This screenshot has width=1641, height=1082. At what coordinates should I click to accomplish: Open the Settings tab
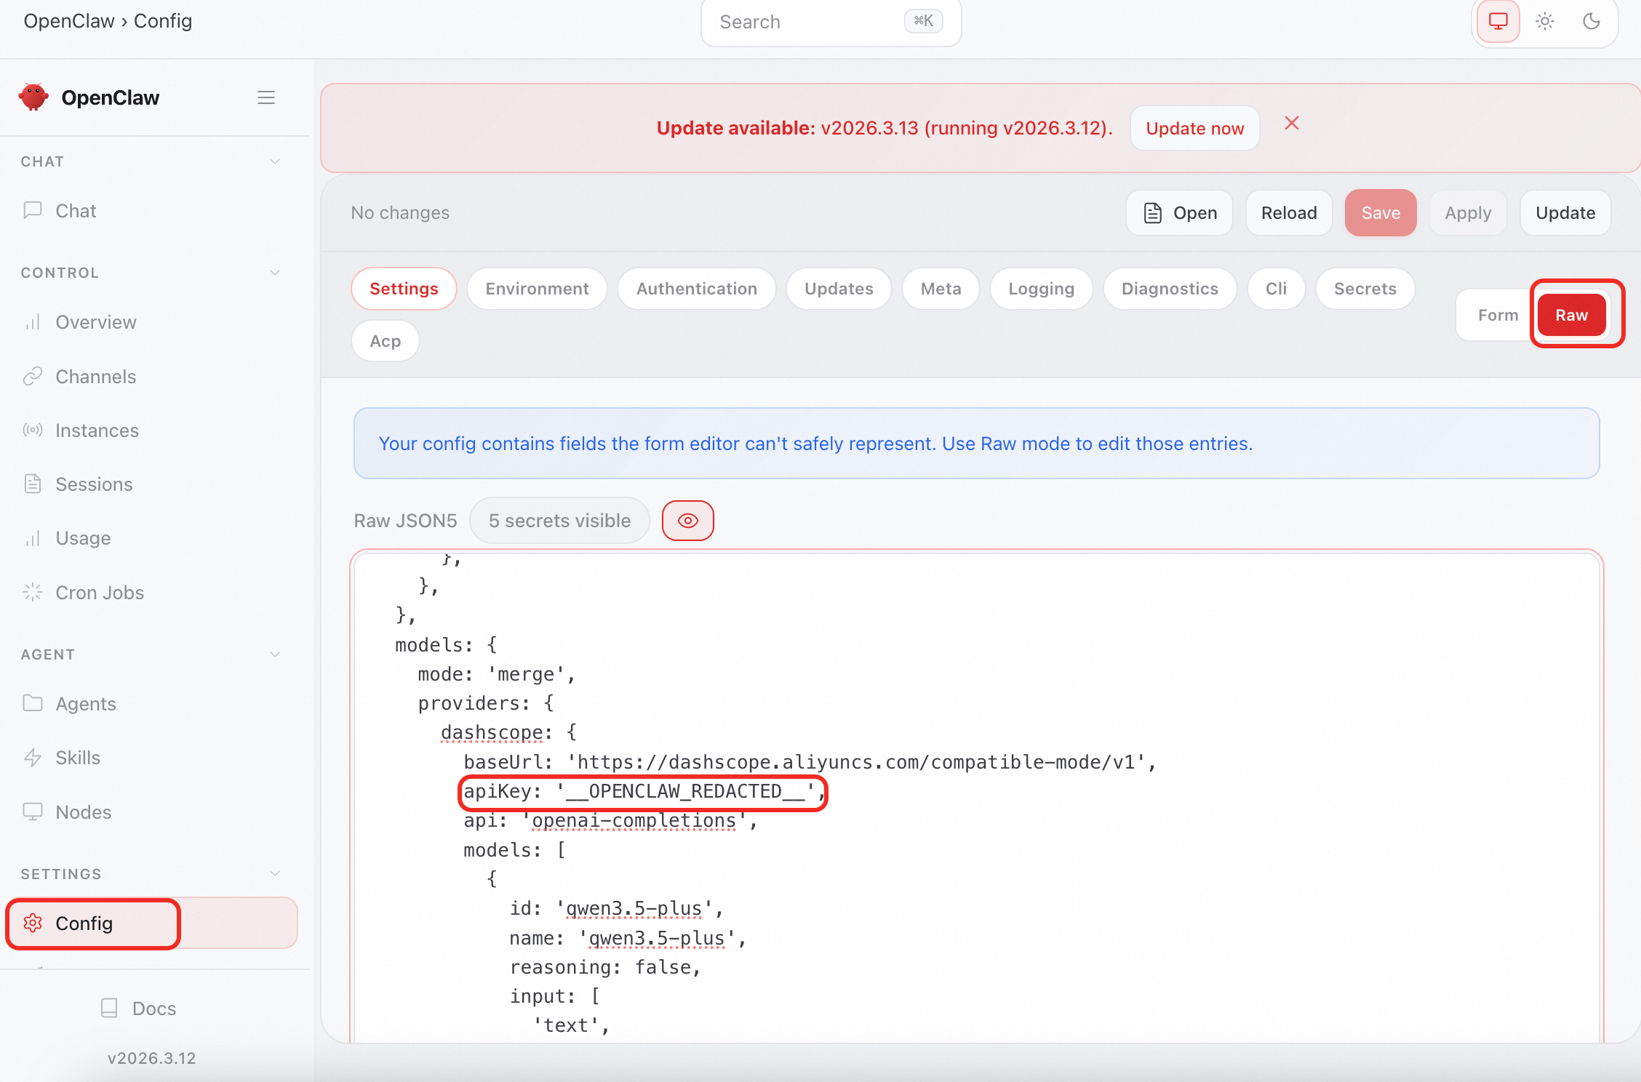tap(404, 289)
